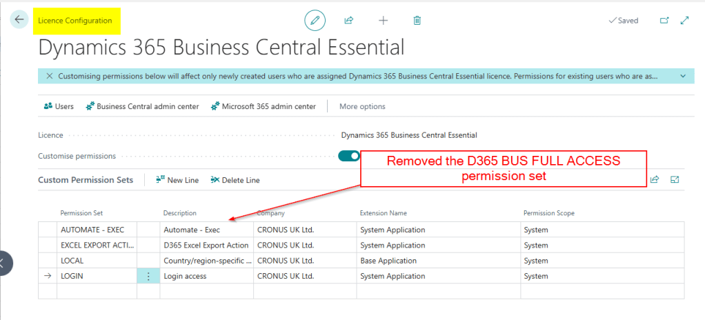Click the trash delete icon
This screenshot has width=705, height=320.
click(x=417, y=21)
